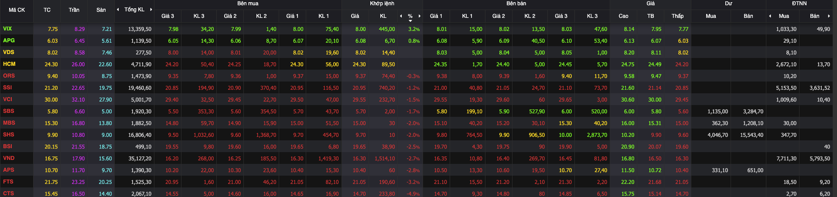This screenshot has width=837, height=197.
Task: Click the TB average price header
Action: [650, 16]
